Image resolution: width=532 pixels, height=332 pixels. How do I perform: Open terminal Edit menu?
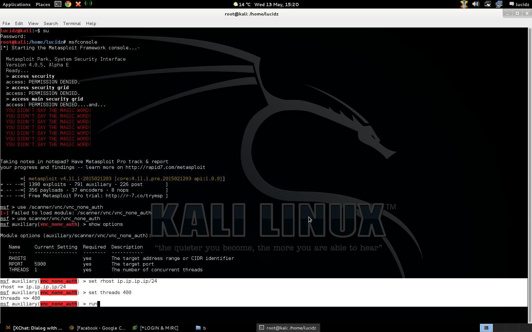coord(19,23)
